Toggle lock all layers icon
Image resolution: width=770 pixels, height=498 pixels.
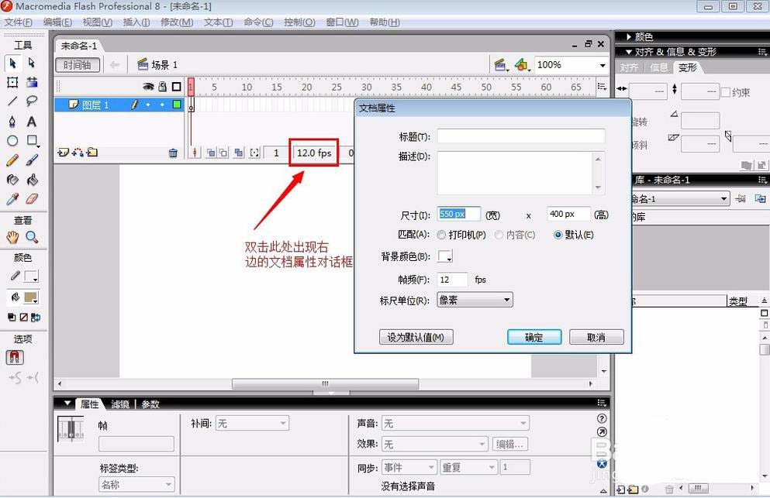tap(163, 87)
